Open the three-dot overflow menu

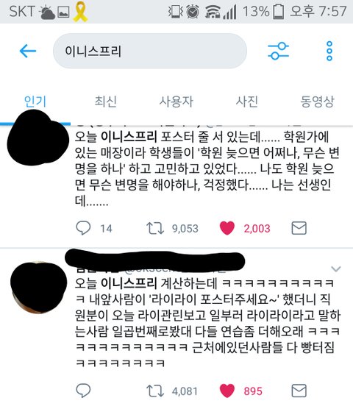[329, 51]
